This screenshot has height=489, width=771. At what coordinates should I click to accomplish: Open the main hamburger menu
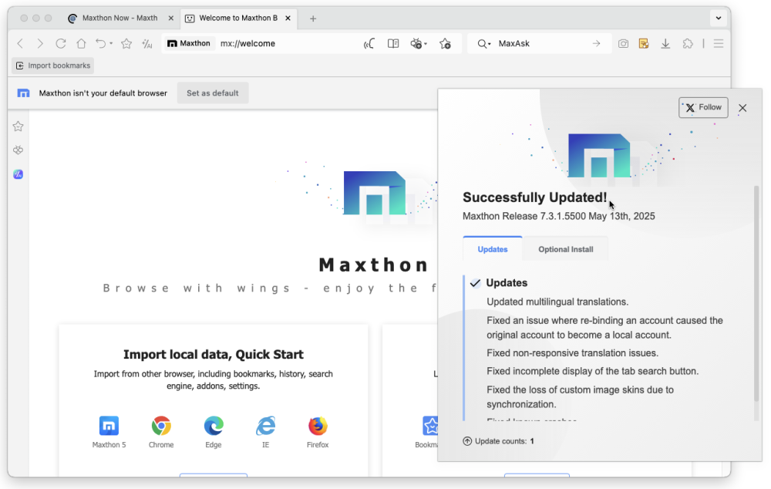click(719, 44)
